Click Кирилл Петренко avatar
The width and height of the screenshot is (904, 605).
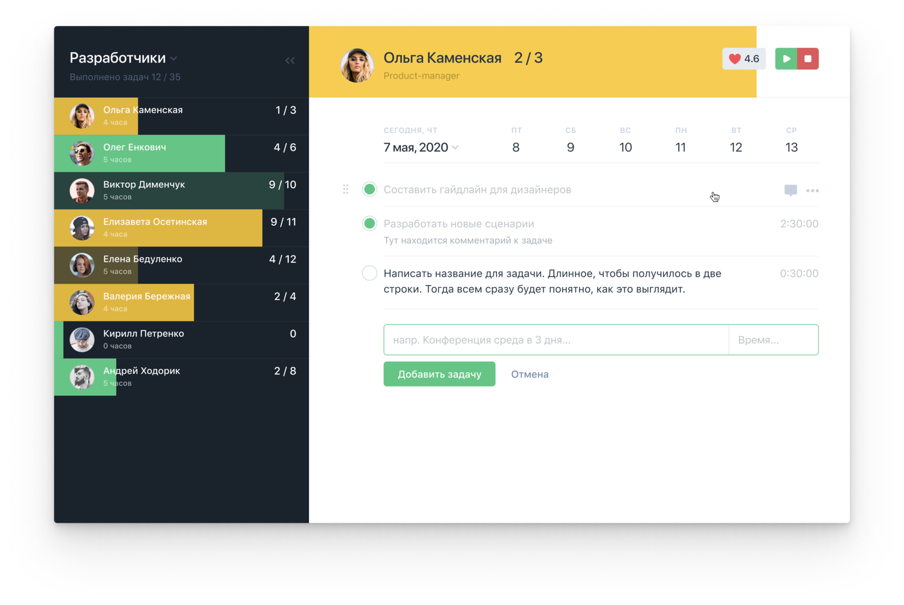pyautogui.click(x=82, y=339)
